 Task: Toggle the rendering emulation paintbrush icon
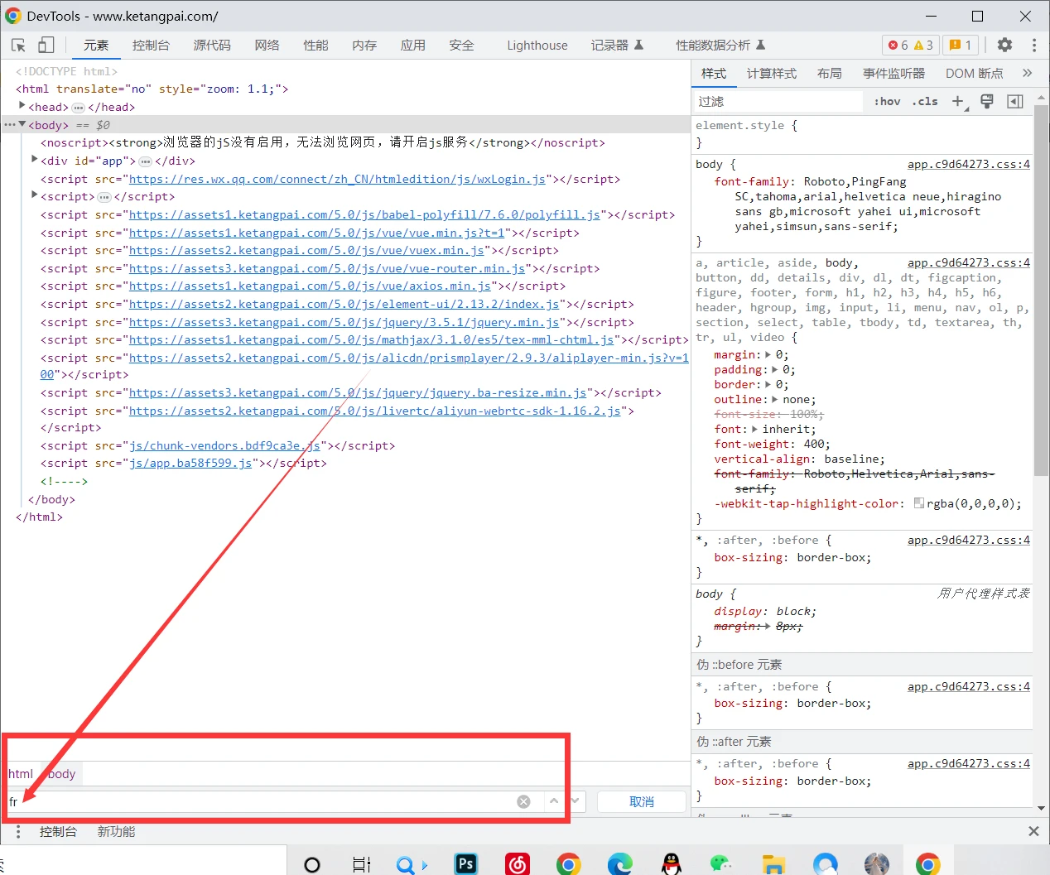point(987,101)
